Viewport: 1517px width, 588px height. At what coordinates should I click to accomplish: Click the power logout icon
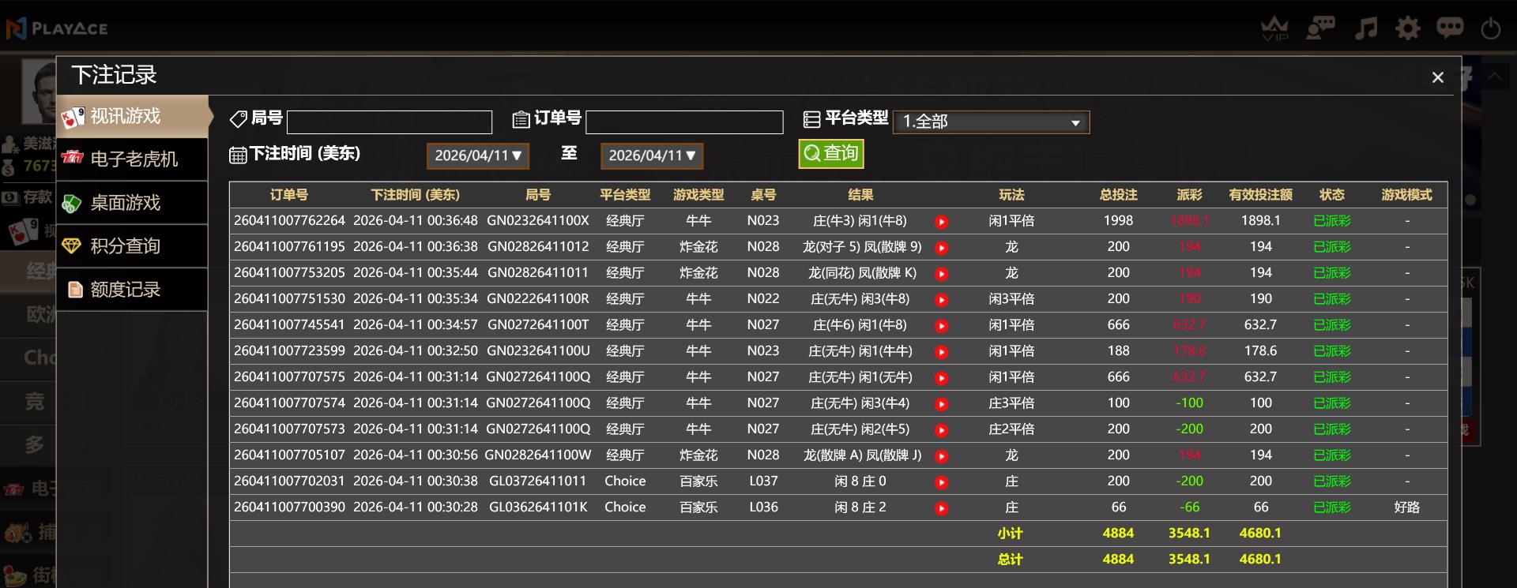(1491, 29)
